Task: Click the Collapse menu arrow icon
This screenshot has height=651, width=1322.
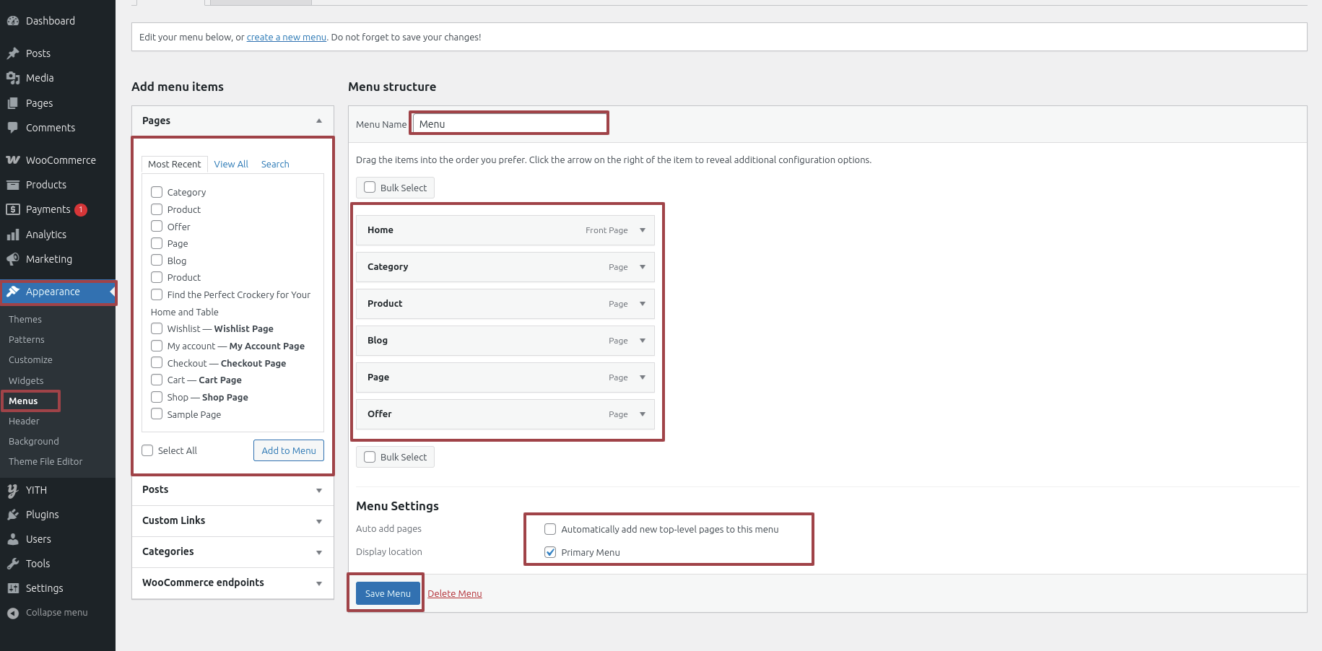Action: coord(13,613)
